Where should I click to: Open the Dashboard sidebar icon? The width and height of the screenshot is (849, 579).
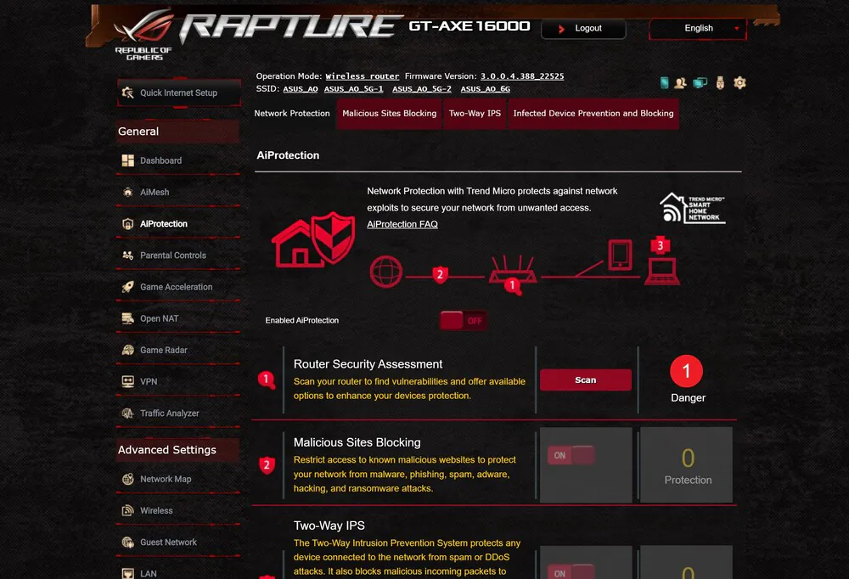128,160
